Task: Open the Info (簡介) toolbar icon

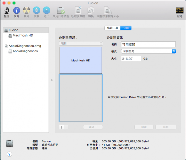Action: [x=17, y=10]
